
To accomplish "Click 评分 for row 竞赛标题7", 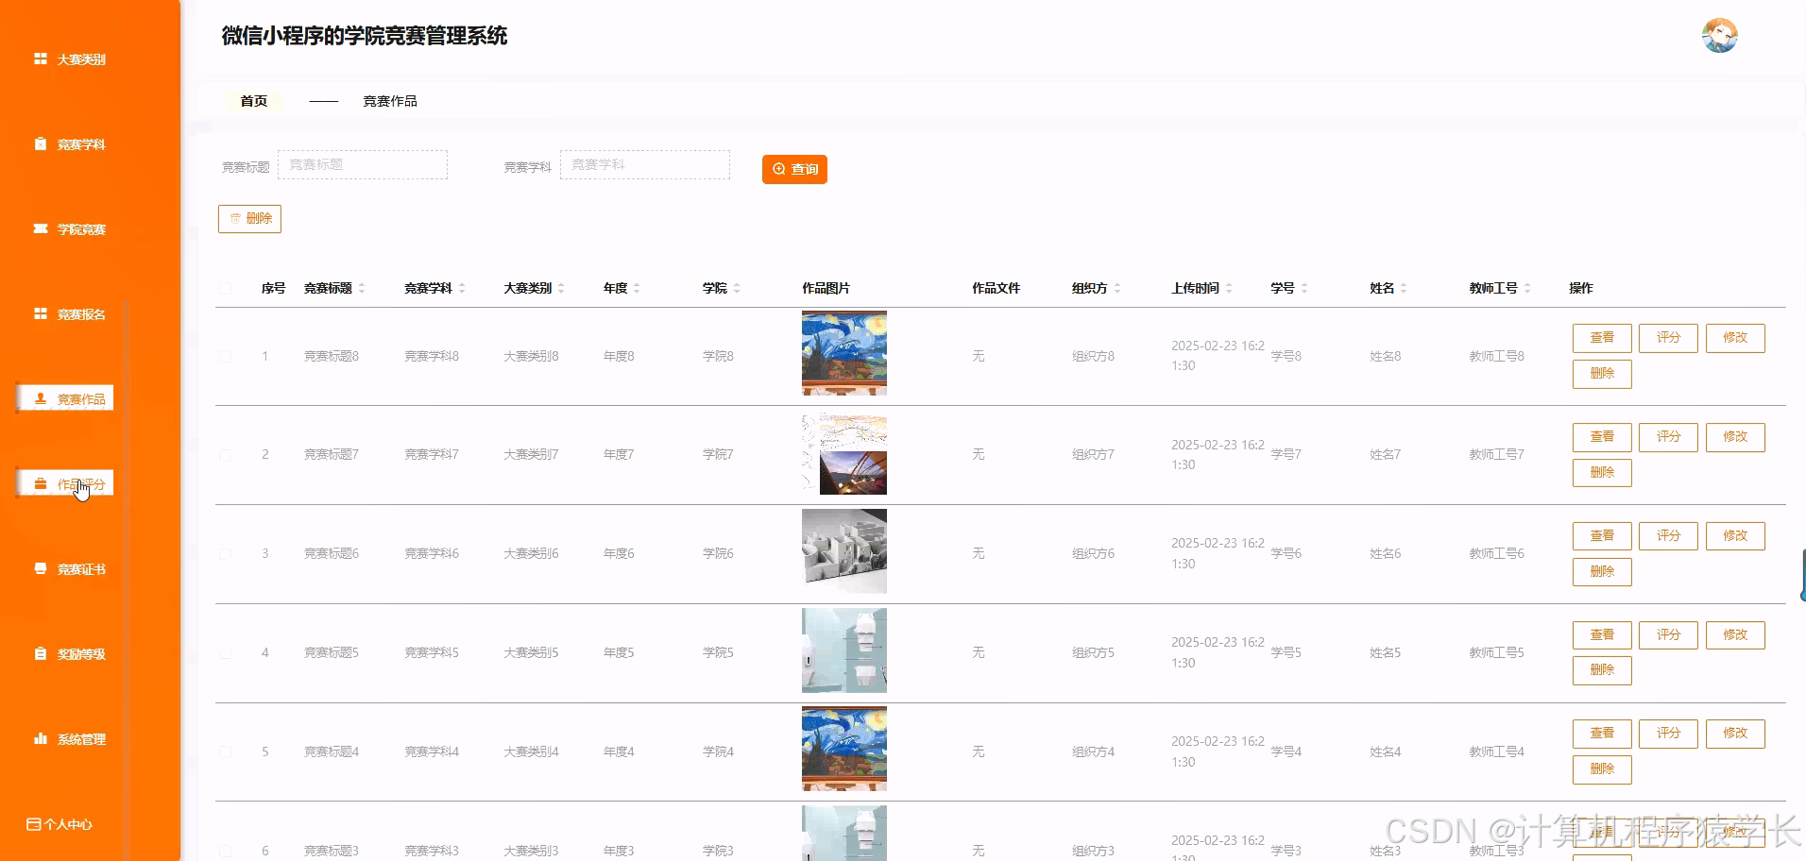I will (x=1668, y=437).
